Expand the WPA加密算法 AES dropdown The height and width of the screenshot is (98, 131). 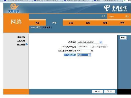[x=84, y=55]
